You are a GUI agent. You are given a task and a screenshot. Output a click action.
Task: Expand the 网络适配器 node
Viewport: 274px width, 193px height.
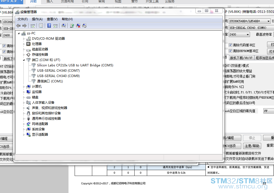[x=24, y=124]
